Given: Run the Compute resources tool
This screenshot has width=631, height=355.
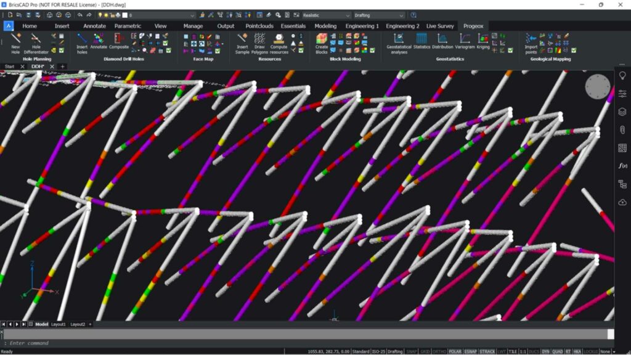Looking at the screenshot, I should [x=279, y=44].
